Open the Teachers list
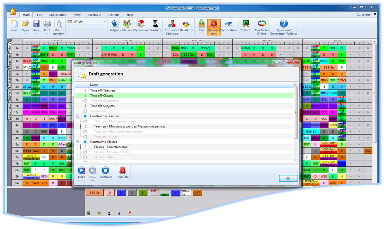Viewport: 384px width, 229px height. [x=155, y=25]
